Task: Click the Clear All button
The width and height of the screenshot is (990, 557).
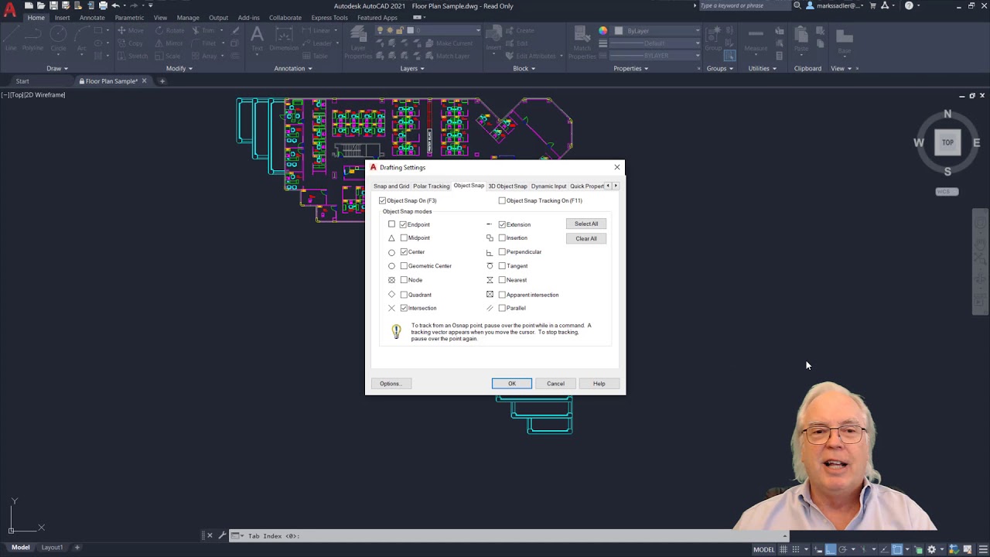Action: click(x=586, y=238)
